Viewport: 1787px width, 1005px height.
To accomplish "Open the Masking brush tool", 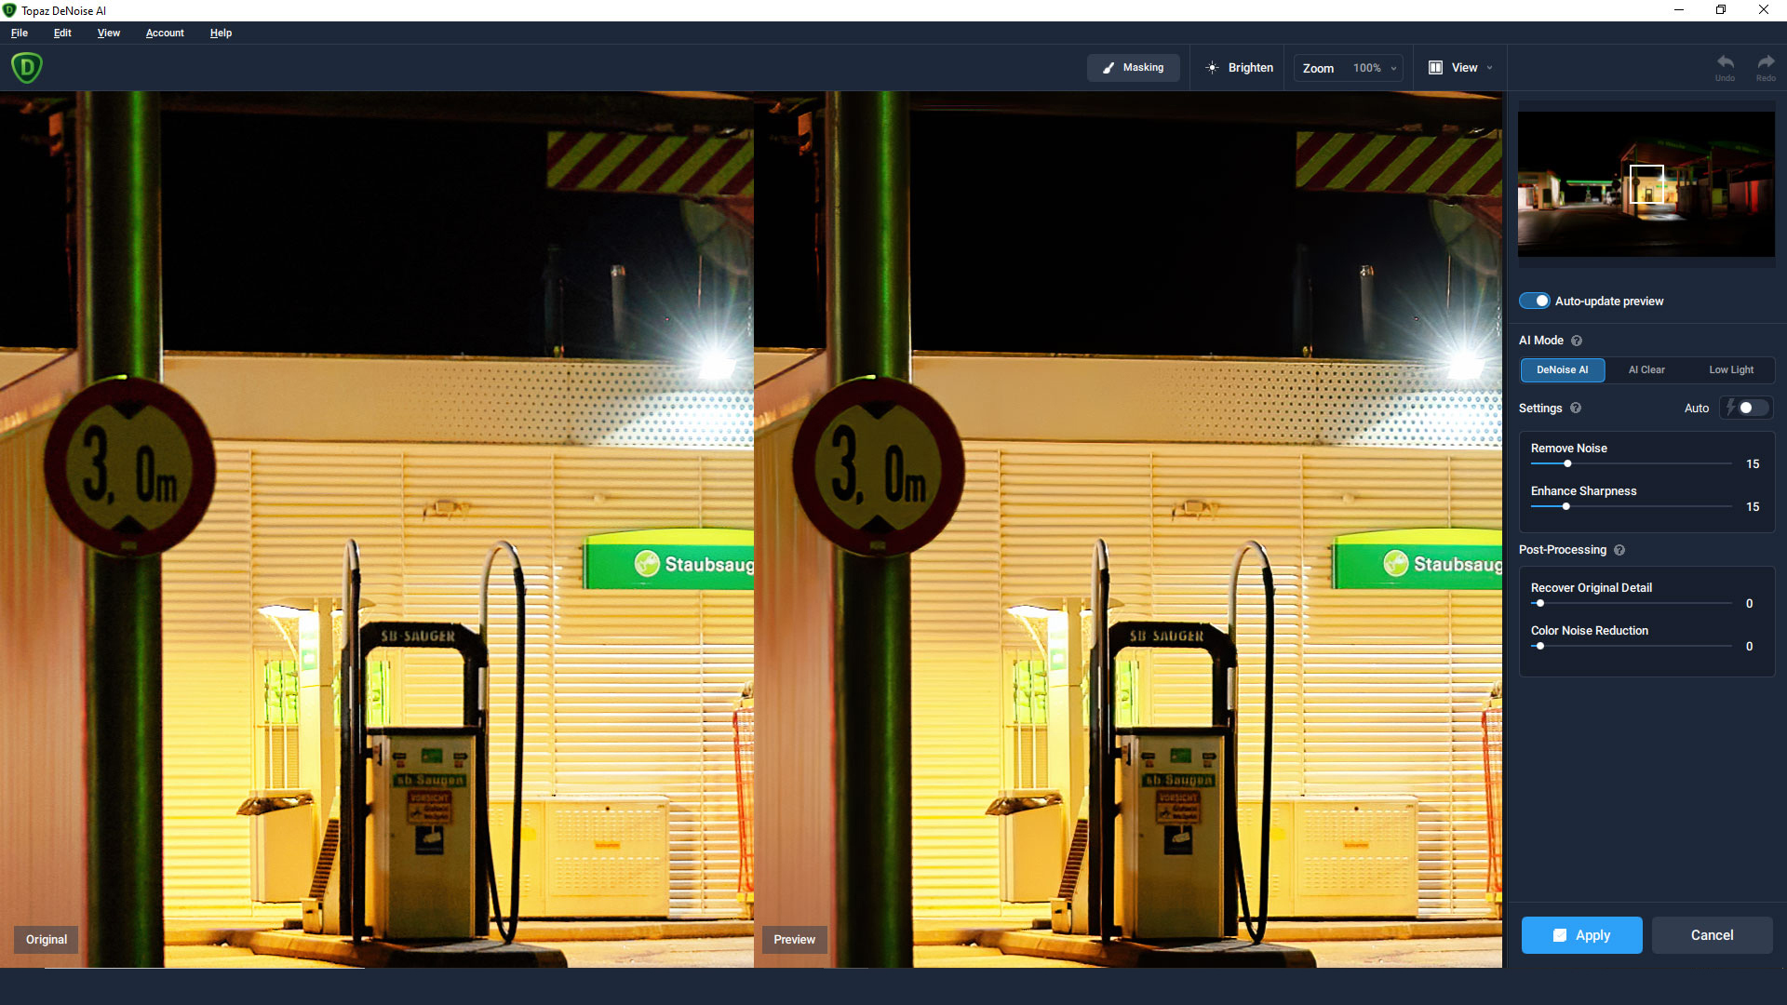I will tap(1133, 68).
